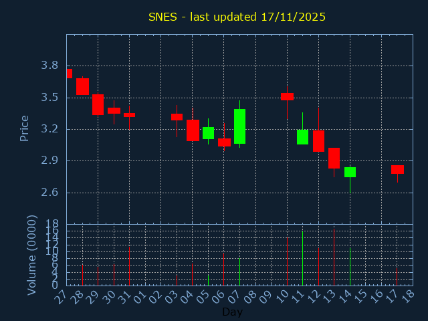This screenshot has width=428, height=321.
Task: Select the red candlestick on day 12
Action: 318,141
